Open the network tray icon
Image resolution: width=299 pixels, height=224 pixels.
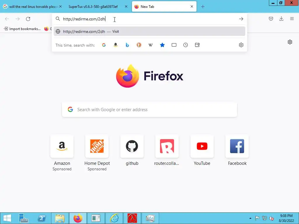click(265, 218)
